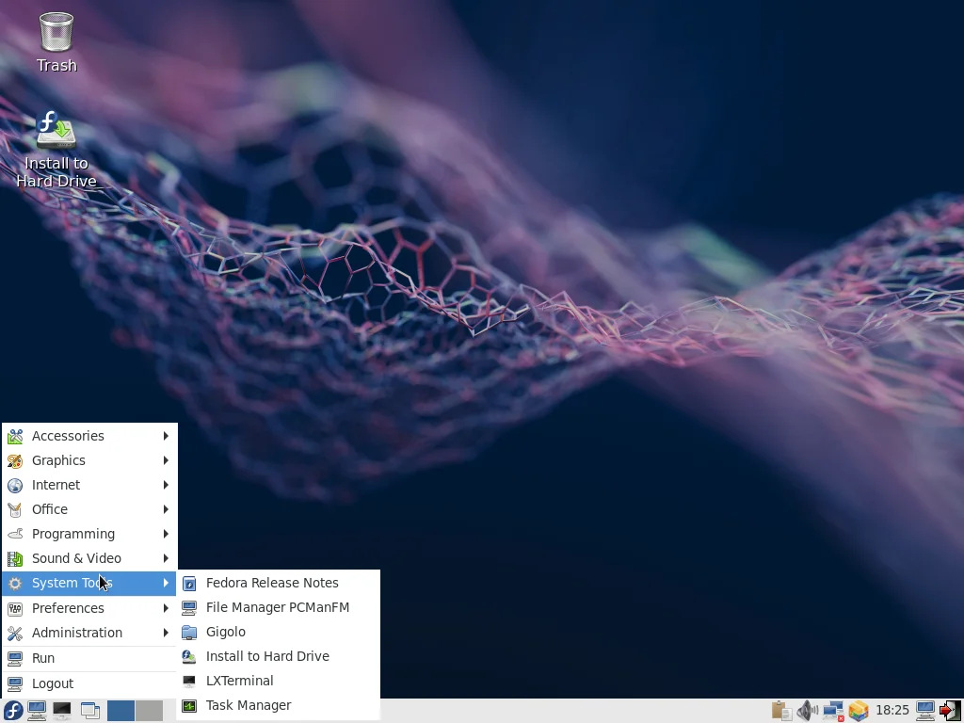Expand Administration via its arrow

[166, 634]
